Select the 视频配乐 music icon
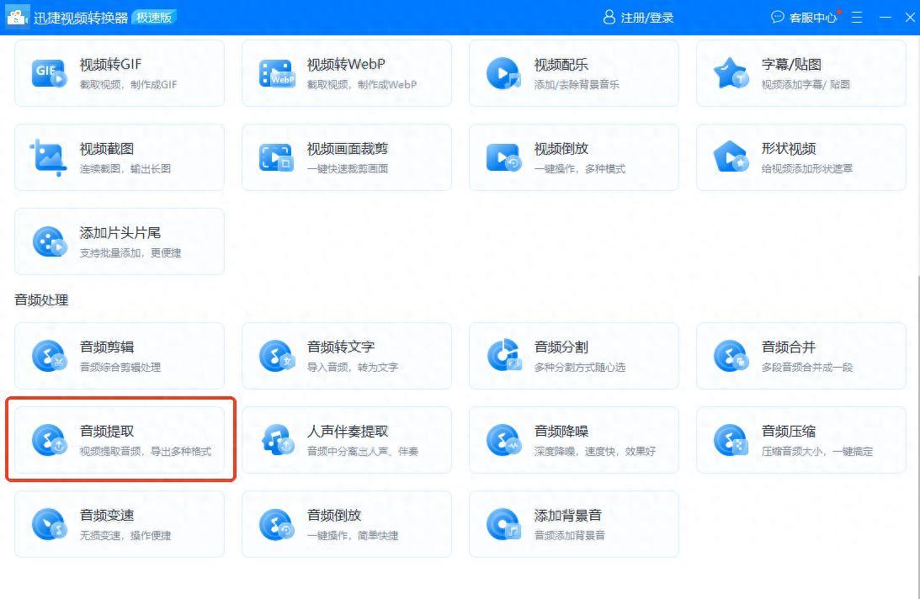The image size is (920, 599). [x=503, y=73]
